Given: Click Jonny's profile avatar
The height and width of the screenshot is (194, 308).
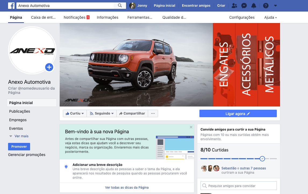Looking at the screenshot, I should click(x=132, y=6).
